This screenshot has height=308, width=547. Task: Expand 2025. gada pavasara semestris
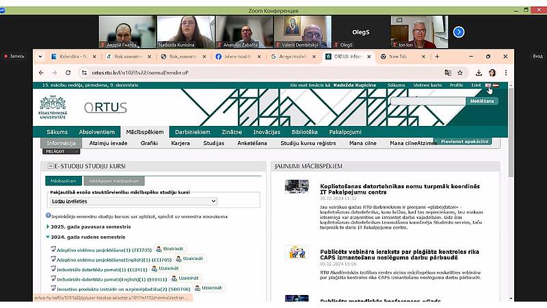[x=91, y=227]
